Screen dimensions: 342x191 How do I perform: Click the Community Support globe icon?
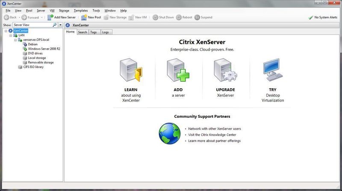(170, 134)
